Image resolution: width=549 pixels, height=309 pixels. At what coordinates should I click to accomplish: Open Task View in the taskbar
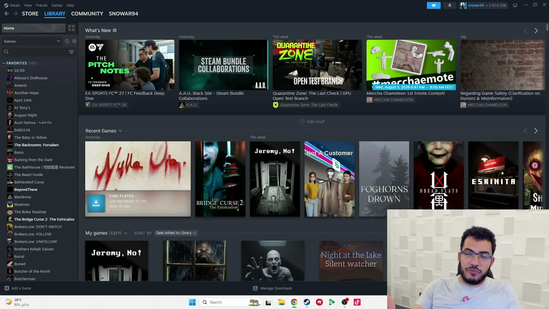point(268,302)
